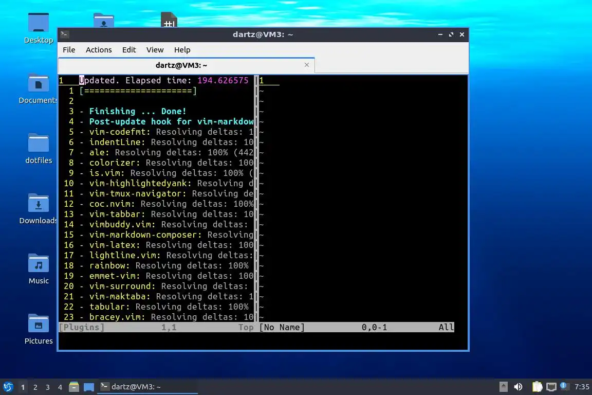This screenshot has width=592, height=395.
Task: Click the vim-latex plugin line
Action: 166,245
